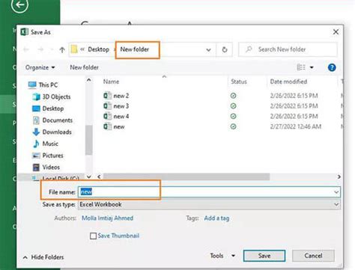Close the Save As dialog
Viewport: 355px width, 270px height.
pyautogui.click(x=336, y=32)
